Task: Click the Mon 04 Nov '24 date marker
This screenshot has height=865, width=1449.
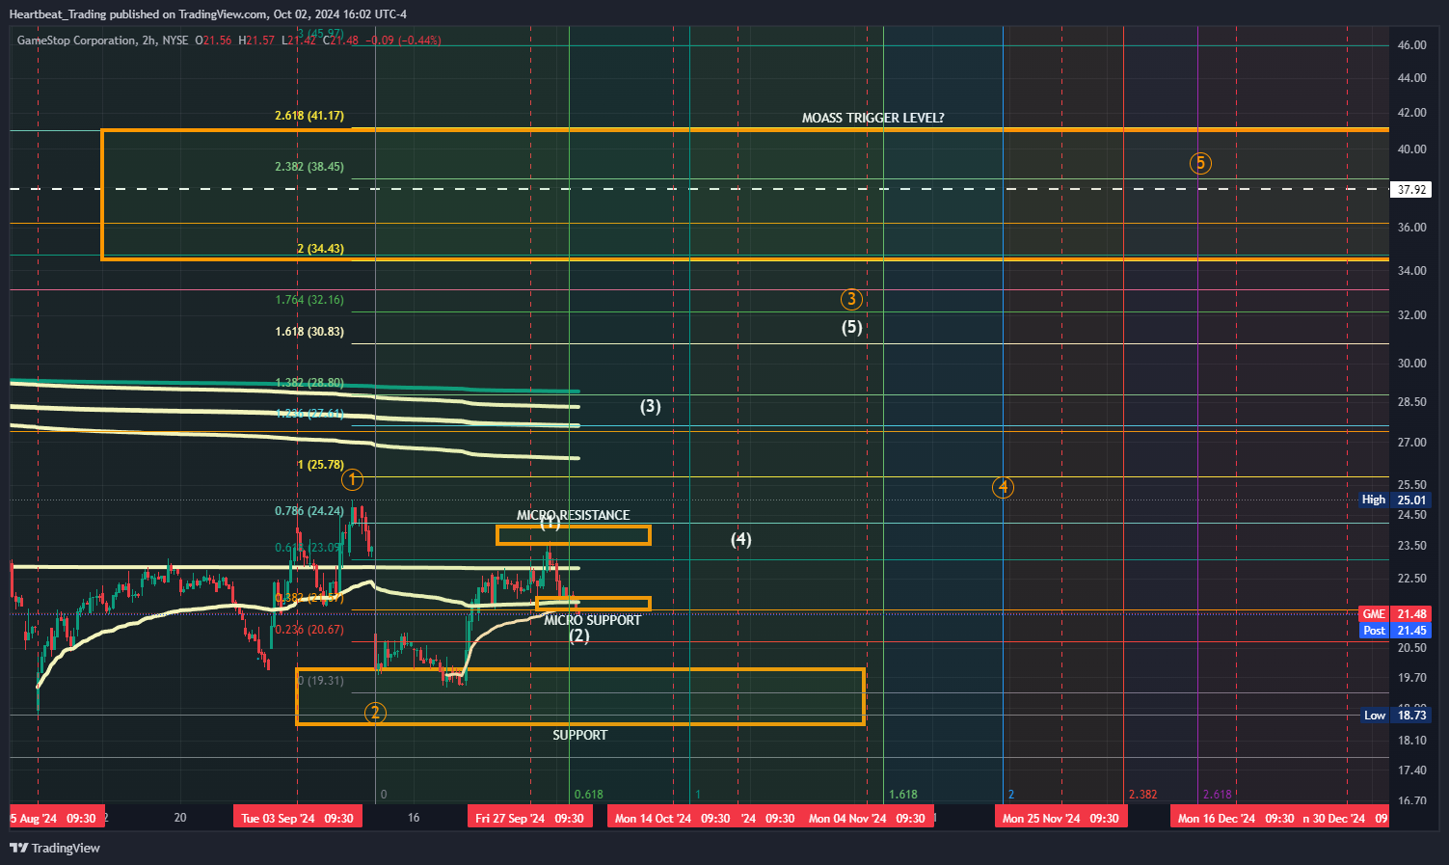Action: [x=868, y=818]
